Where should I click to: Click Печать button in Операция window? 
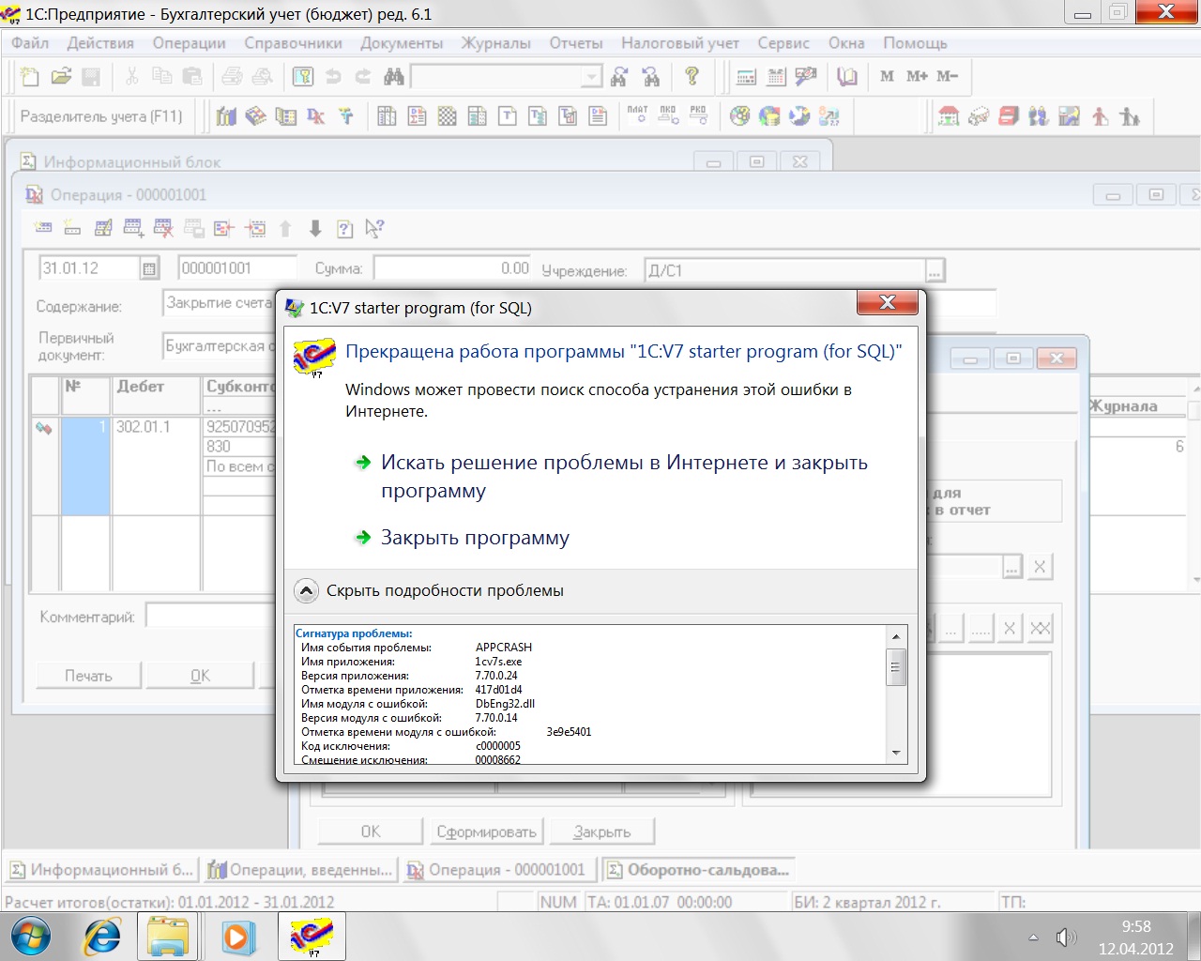click(88, 676)
